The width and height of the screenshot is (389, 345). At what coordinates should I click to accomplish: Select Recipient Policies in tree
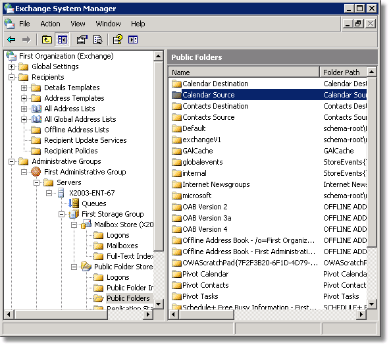70,151
